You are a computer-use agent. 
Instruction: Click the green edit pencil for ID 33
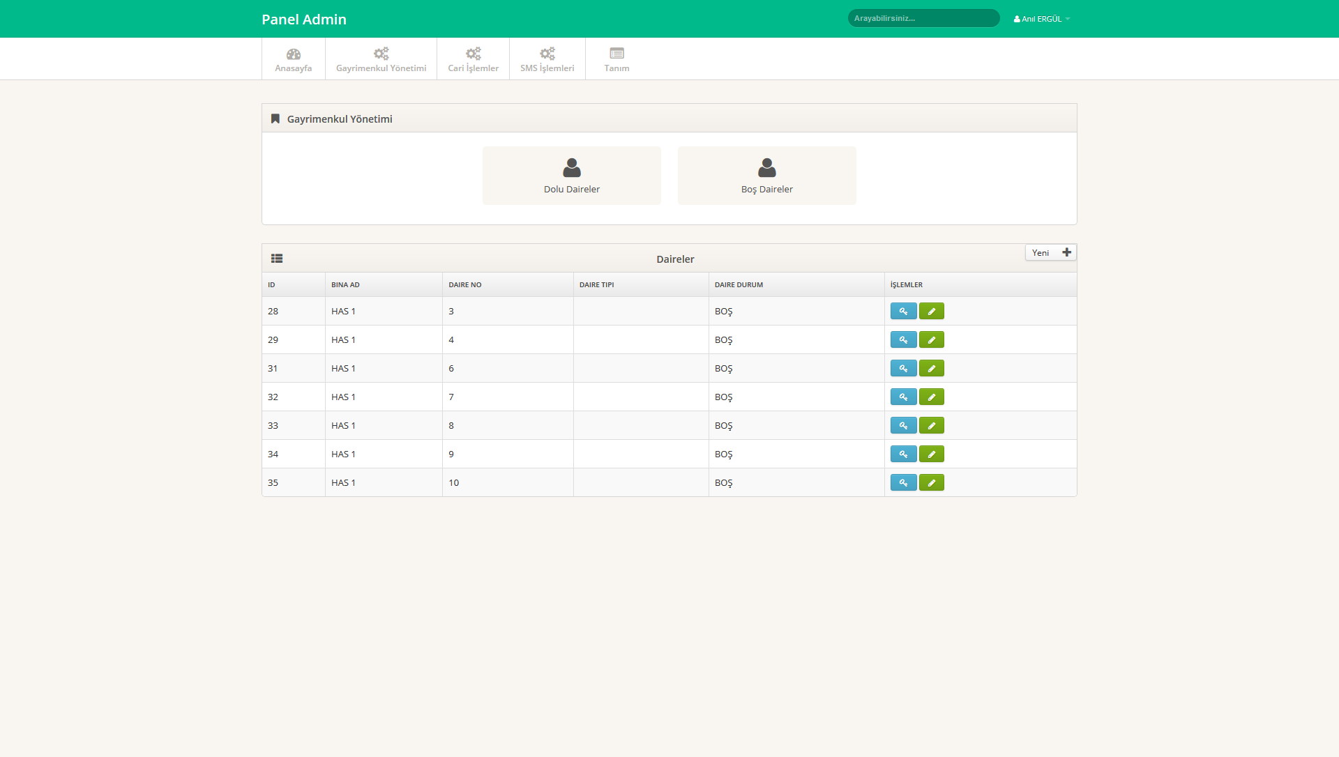coord(931,425)
